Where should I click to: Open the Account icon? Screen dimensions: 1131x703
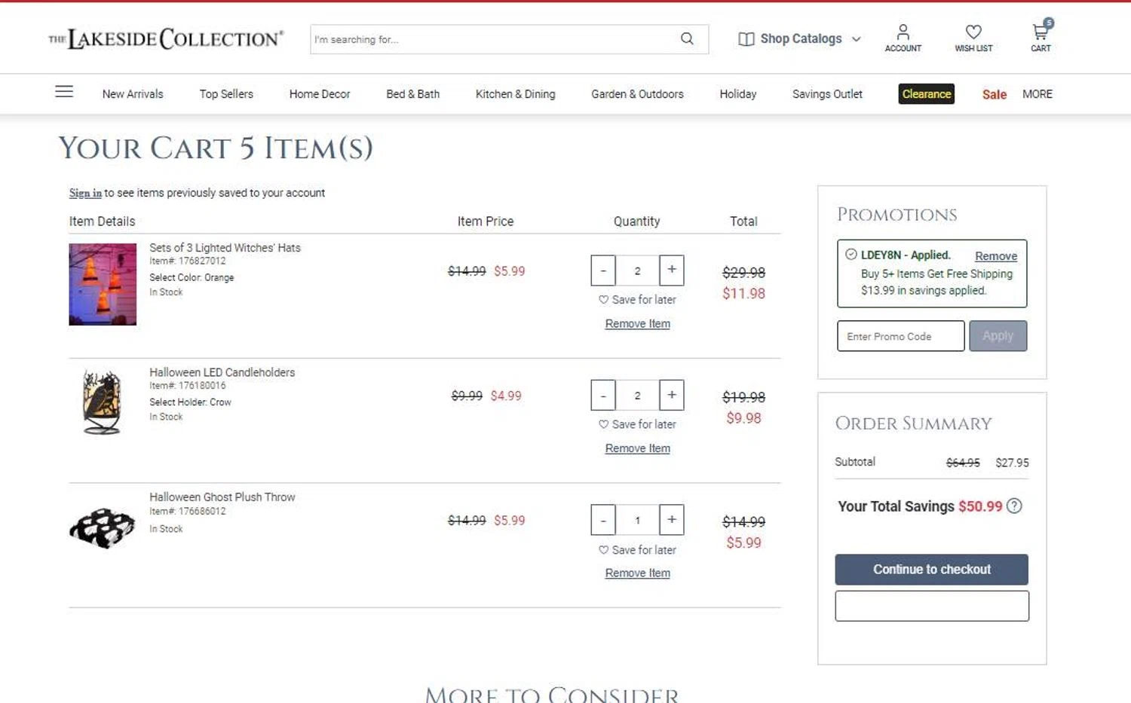903,38
